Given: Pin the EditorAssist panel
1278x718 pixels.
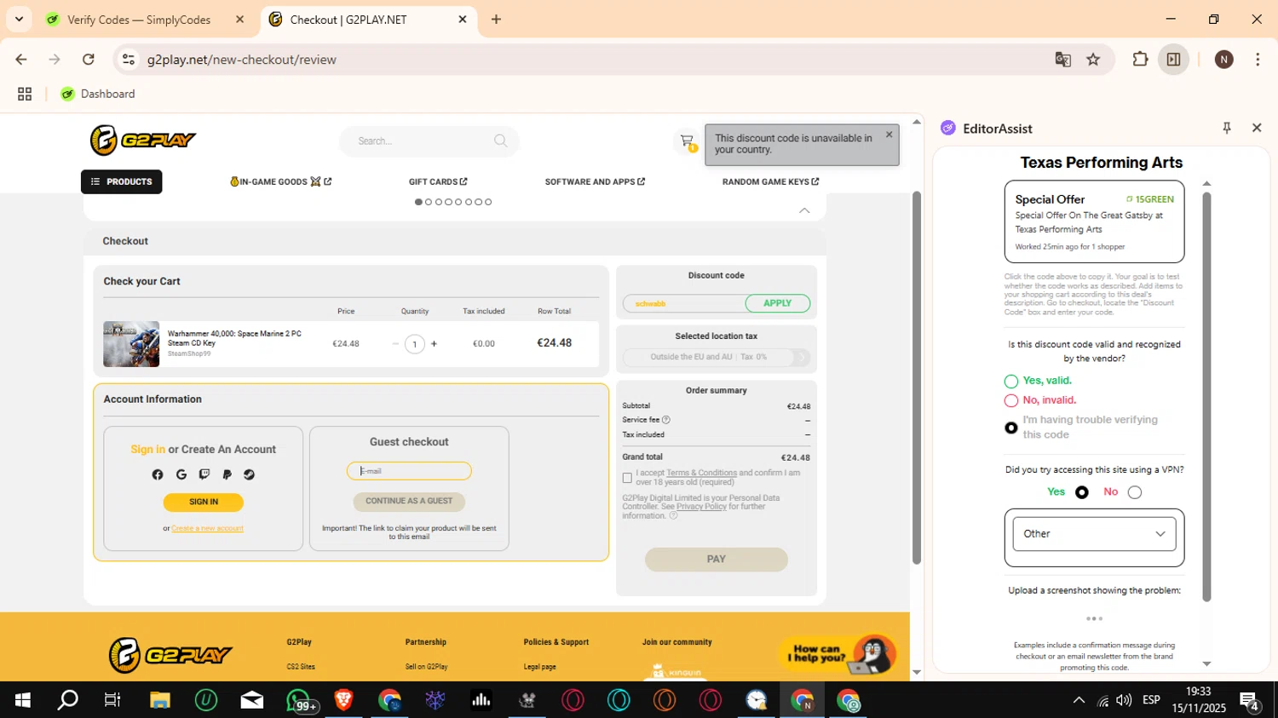Looking at the screenshot, I should coord(1227,128).
